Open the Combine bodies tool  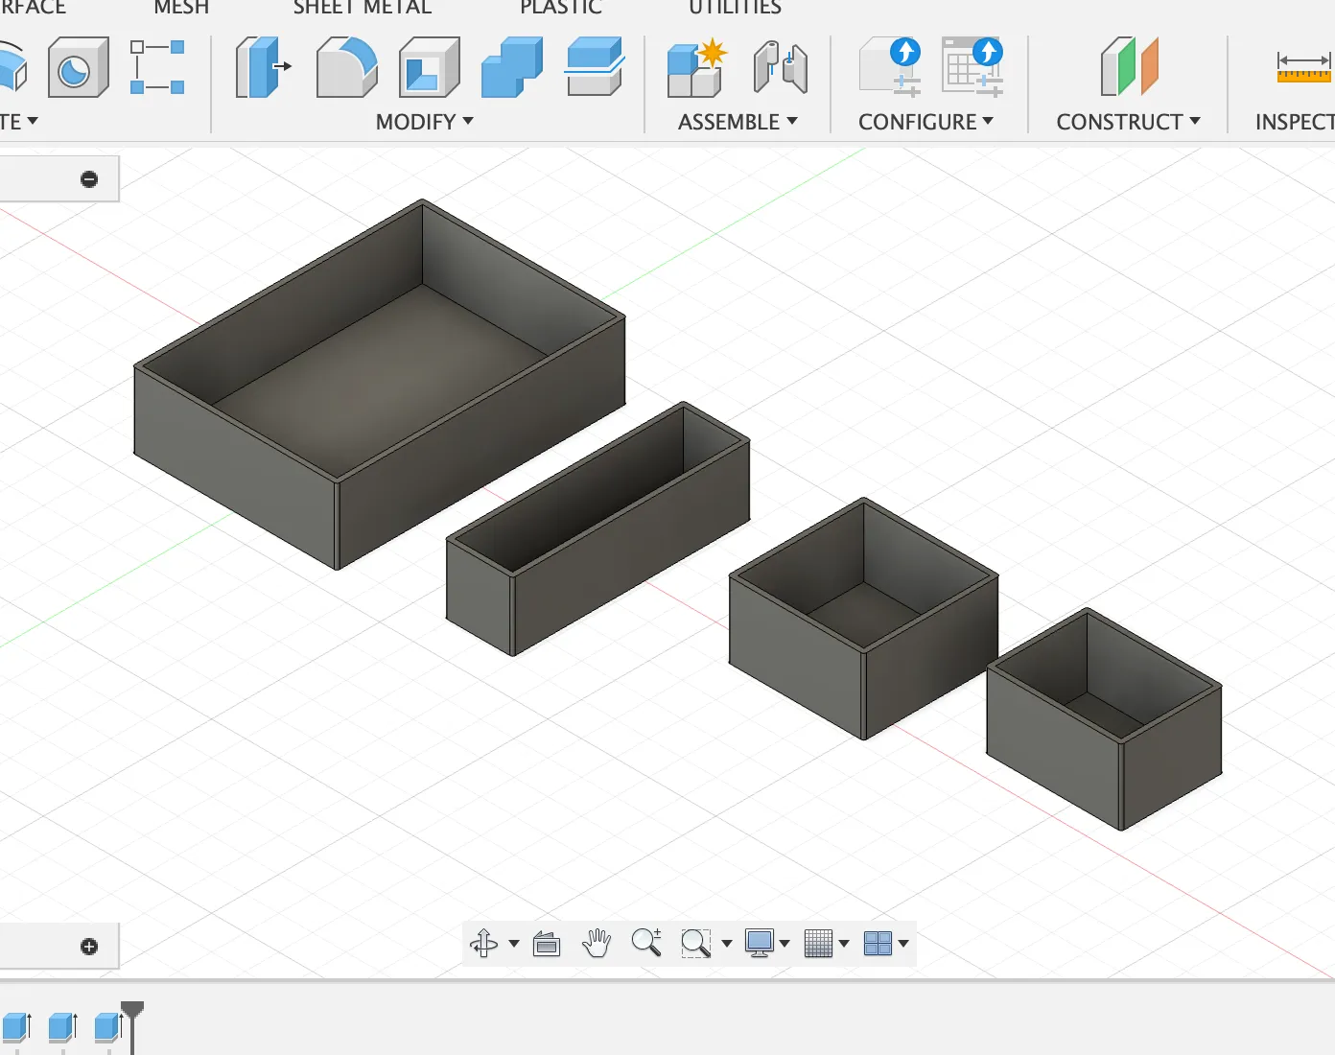512,67
